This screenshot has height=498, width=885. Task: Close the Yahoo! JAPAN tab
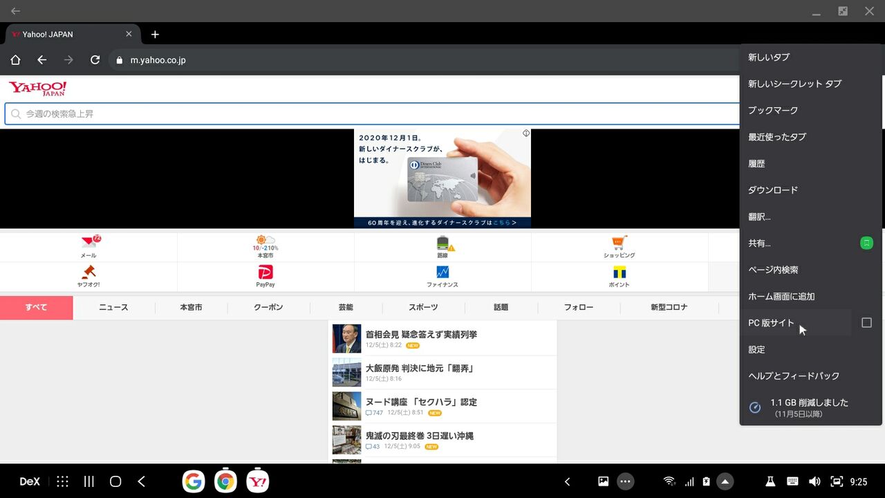click(129, 34)
